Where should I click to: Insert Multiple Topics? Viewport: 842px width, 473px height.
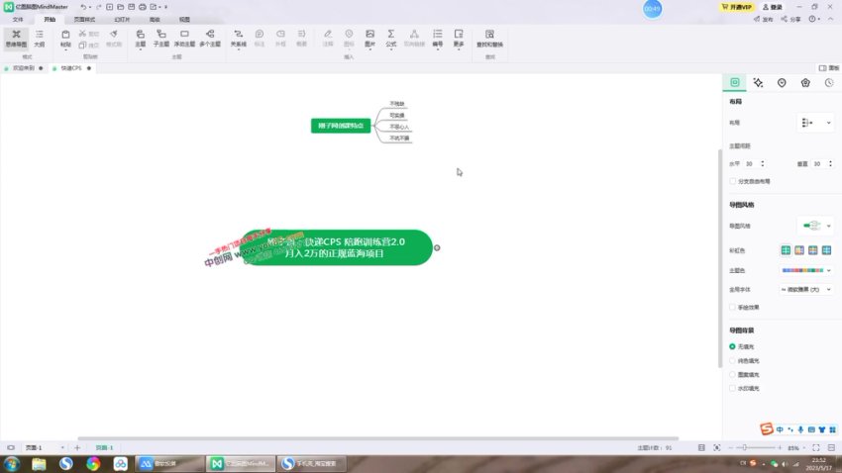[x=210, y=38]
